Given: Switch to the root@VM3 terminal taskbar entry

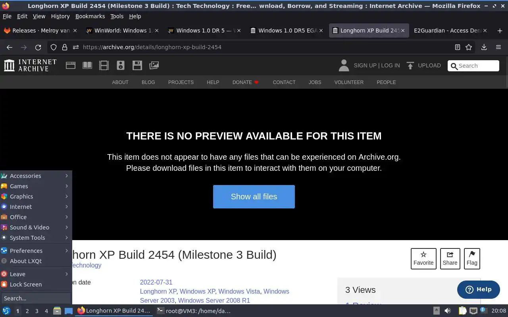Looking at the screenshot, I should pyautogui.click(x=194, y=311).
